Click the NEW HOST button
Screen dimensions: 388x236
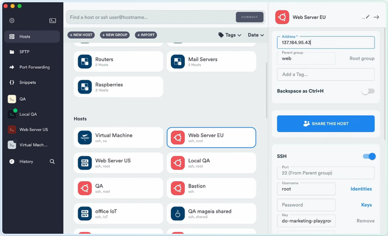tap(81, 35)
